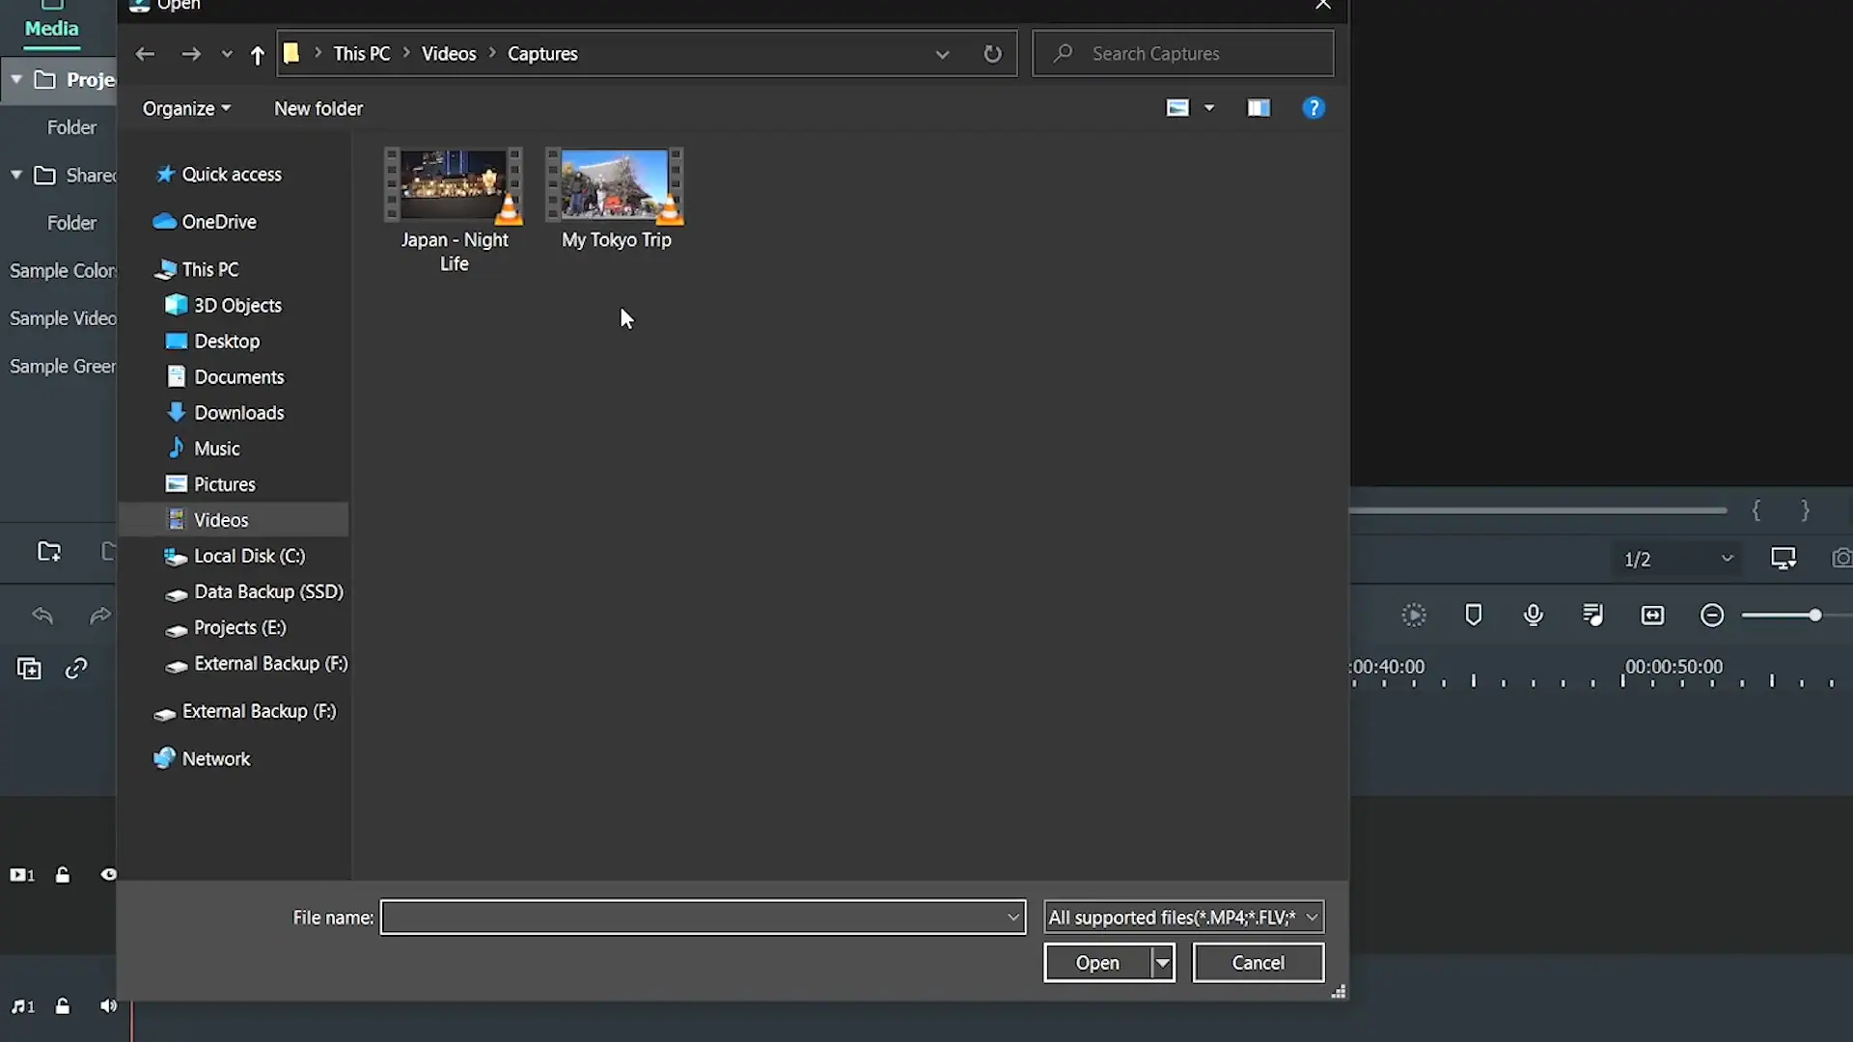
Task: Click the Quick access menu item
Action: pos(232,173)
